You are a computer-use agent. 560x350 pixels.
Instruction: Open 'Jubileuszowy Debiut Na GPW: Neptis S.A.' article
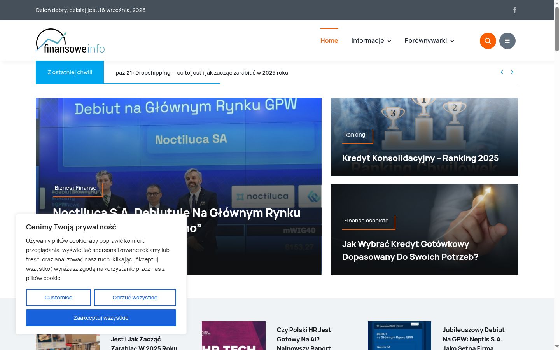[474, 339]
